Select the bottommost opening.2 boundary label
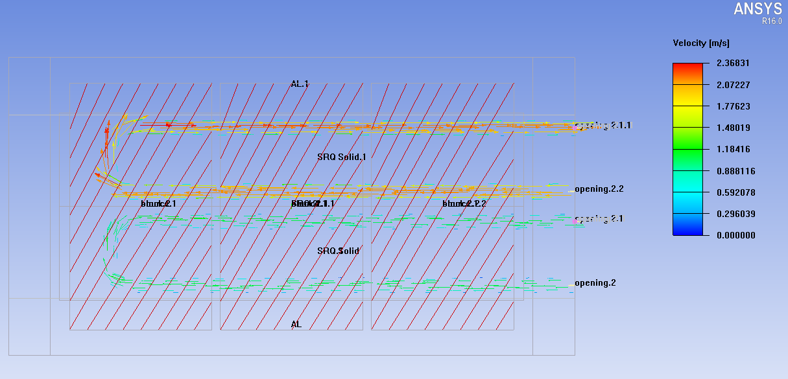The image size is (788, 379). click(595, 283)
